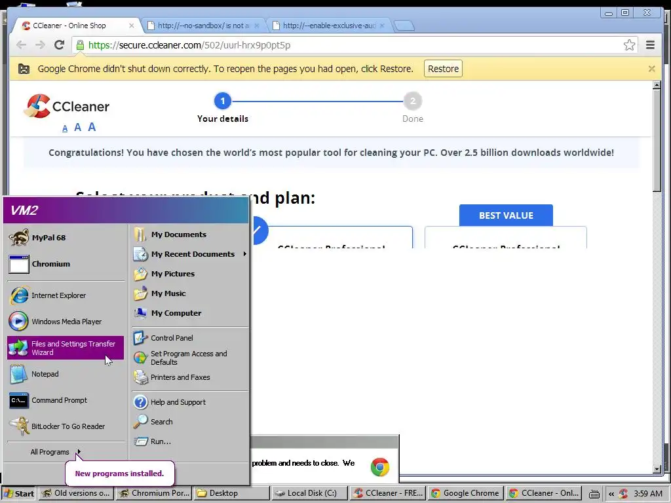
Task: Open a new Chrome tab
Action: pyautogui.click(x=404, y=26)
